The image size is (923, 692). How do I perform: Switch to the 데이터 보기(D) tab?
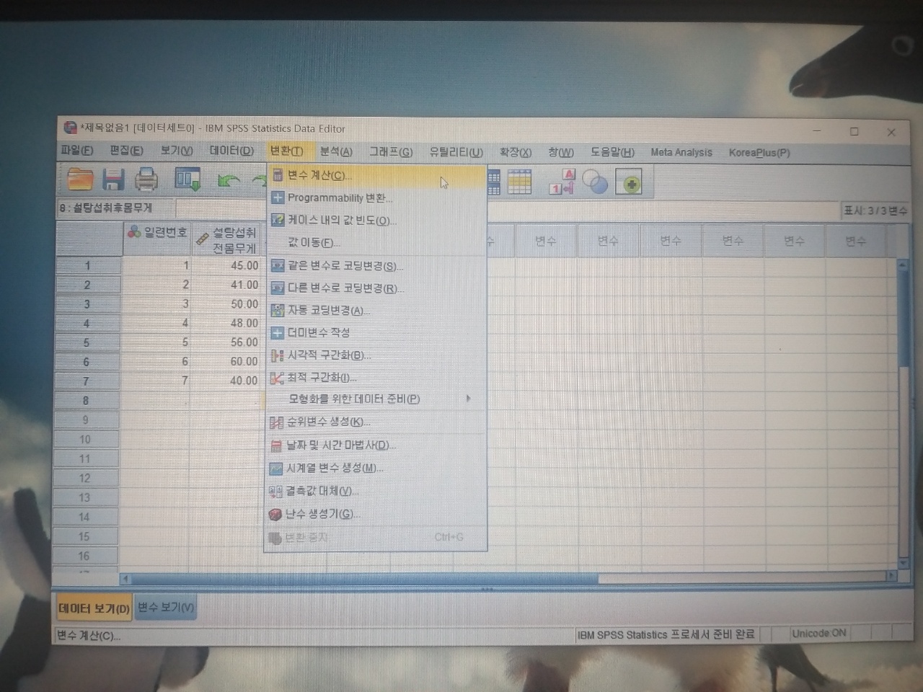pos(93,608)
